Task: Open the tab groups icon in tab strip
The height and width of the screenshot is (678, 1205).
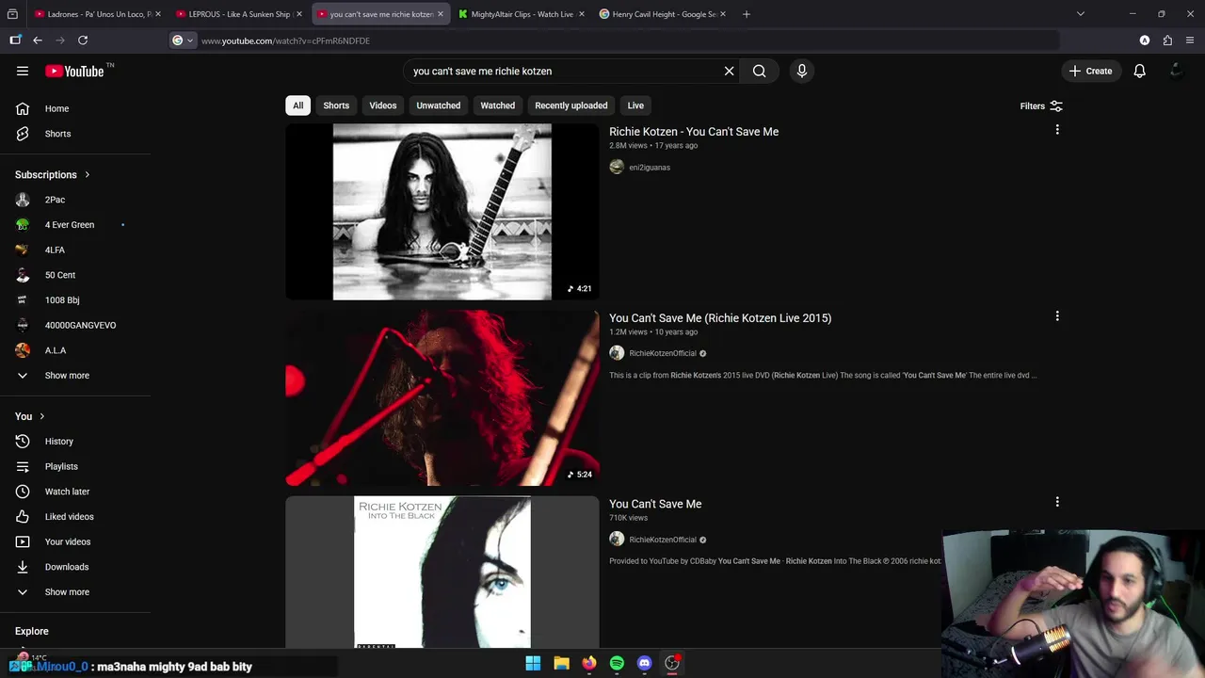Action: click(13, 14)
